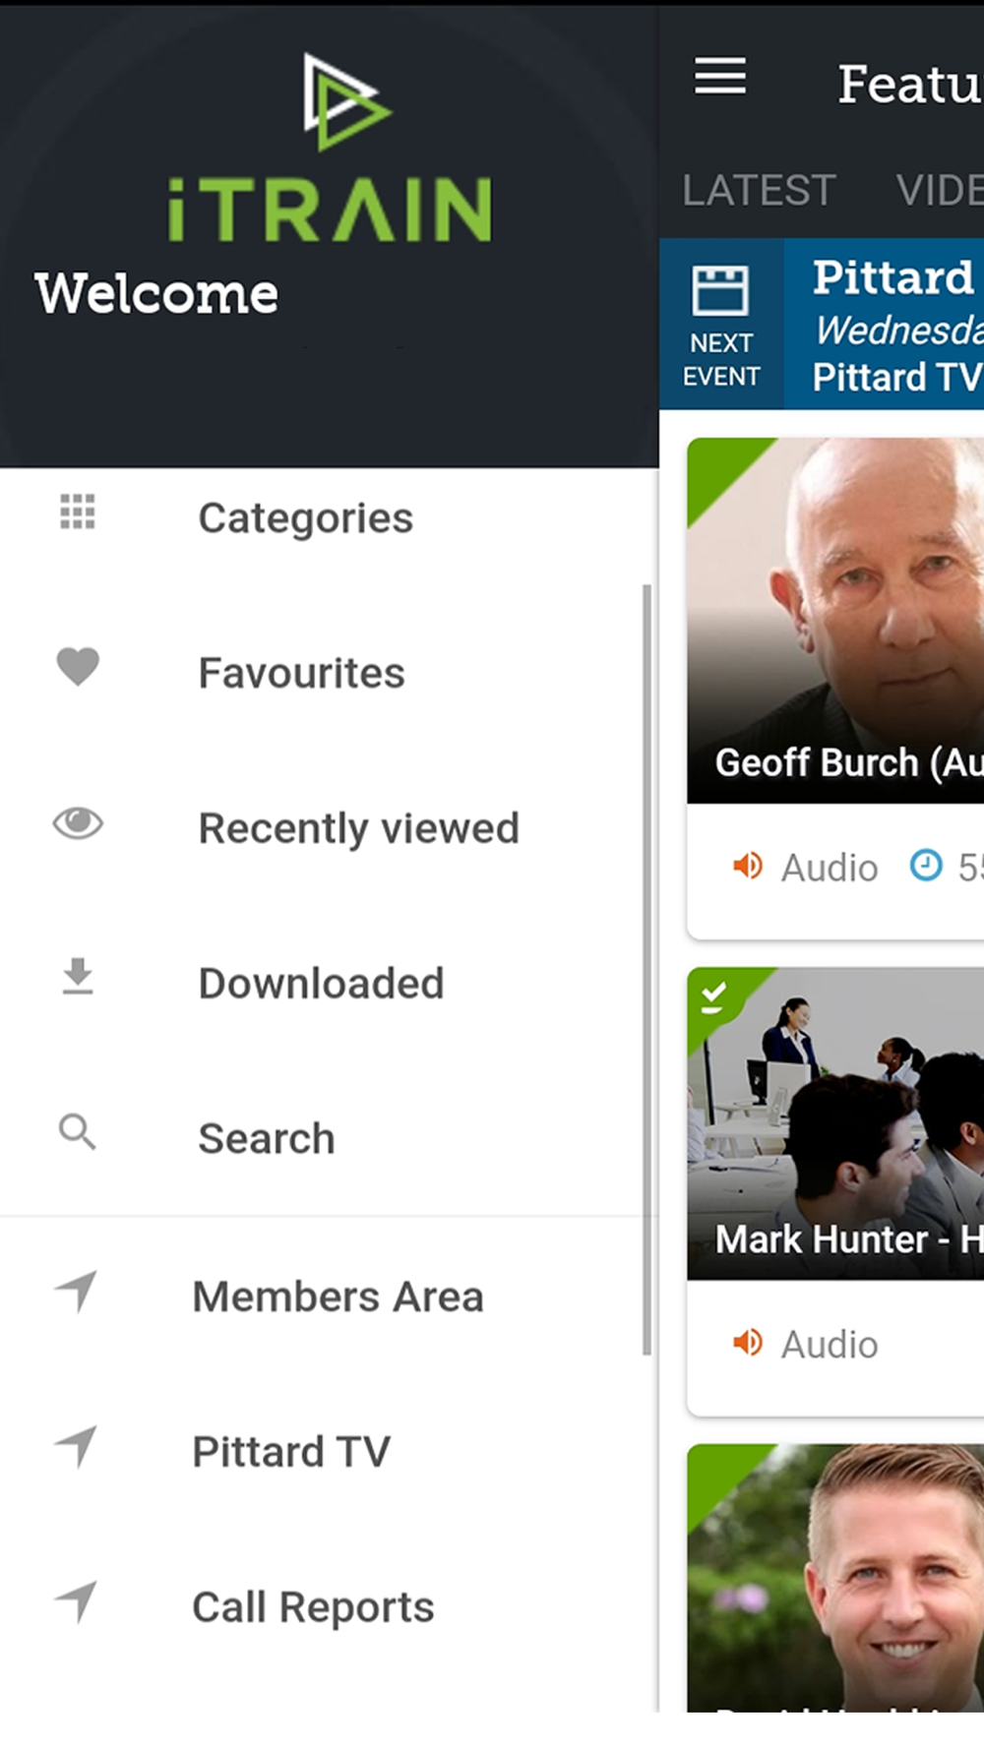
Task: Tap the Mark Hunter card title
Action: [x=849, y=1238]
